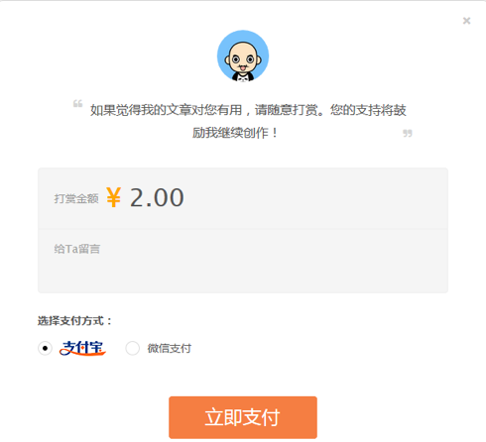Click the 励我继续创作 second quote line
This screenshot has width=486, height=442.
pyautogui.click(x=235, y=133)
